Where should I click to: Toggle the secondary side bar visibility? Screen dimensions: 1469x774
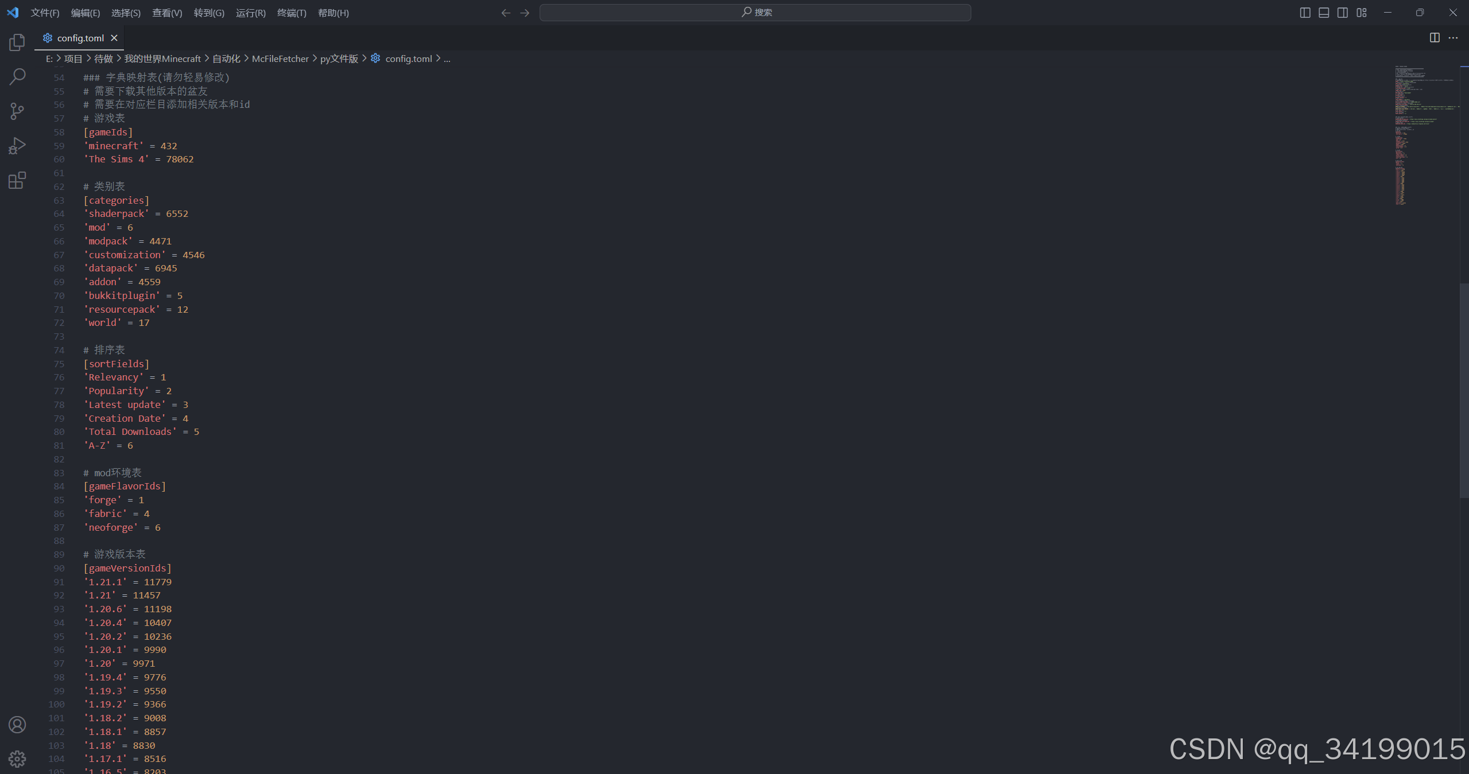click(1343, 13)
